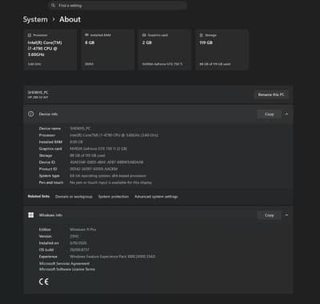This screenshot has height=304, width=320.
Task: Collapse the Device info section
Action: point(286,114)
